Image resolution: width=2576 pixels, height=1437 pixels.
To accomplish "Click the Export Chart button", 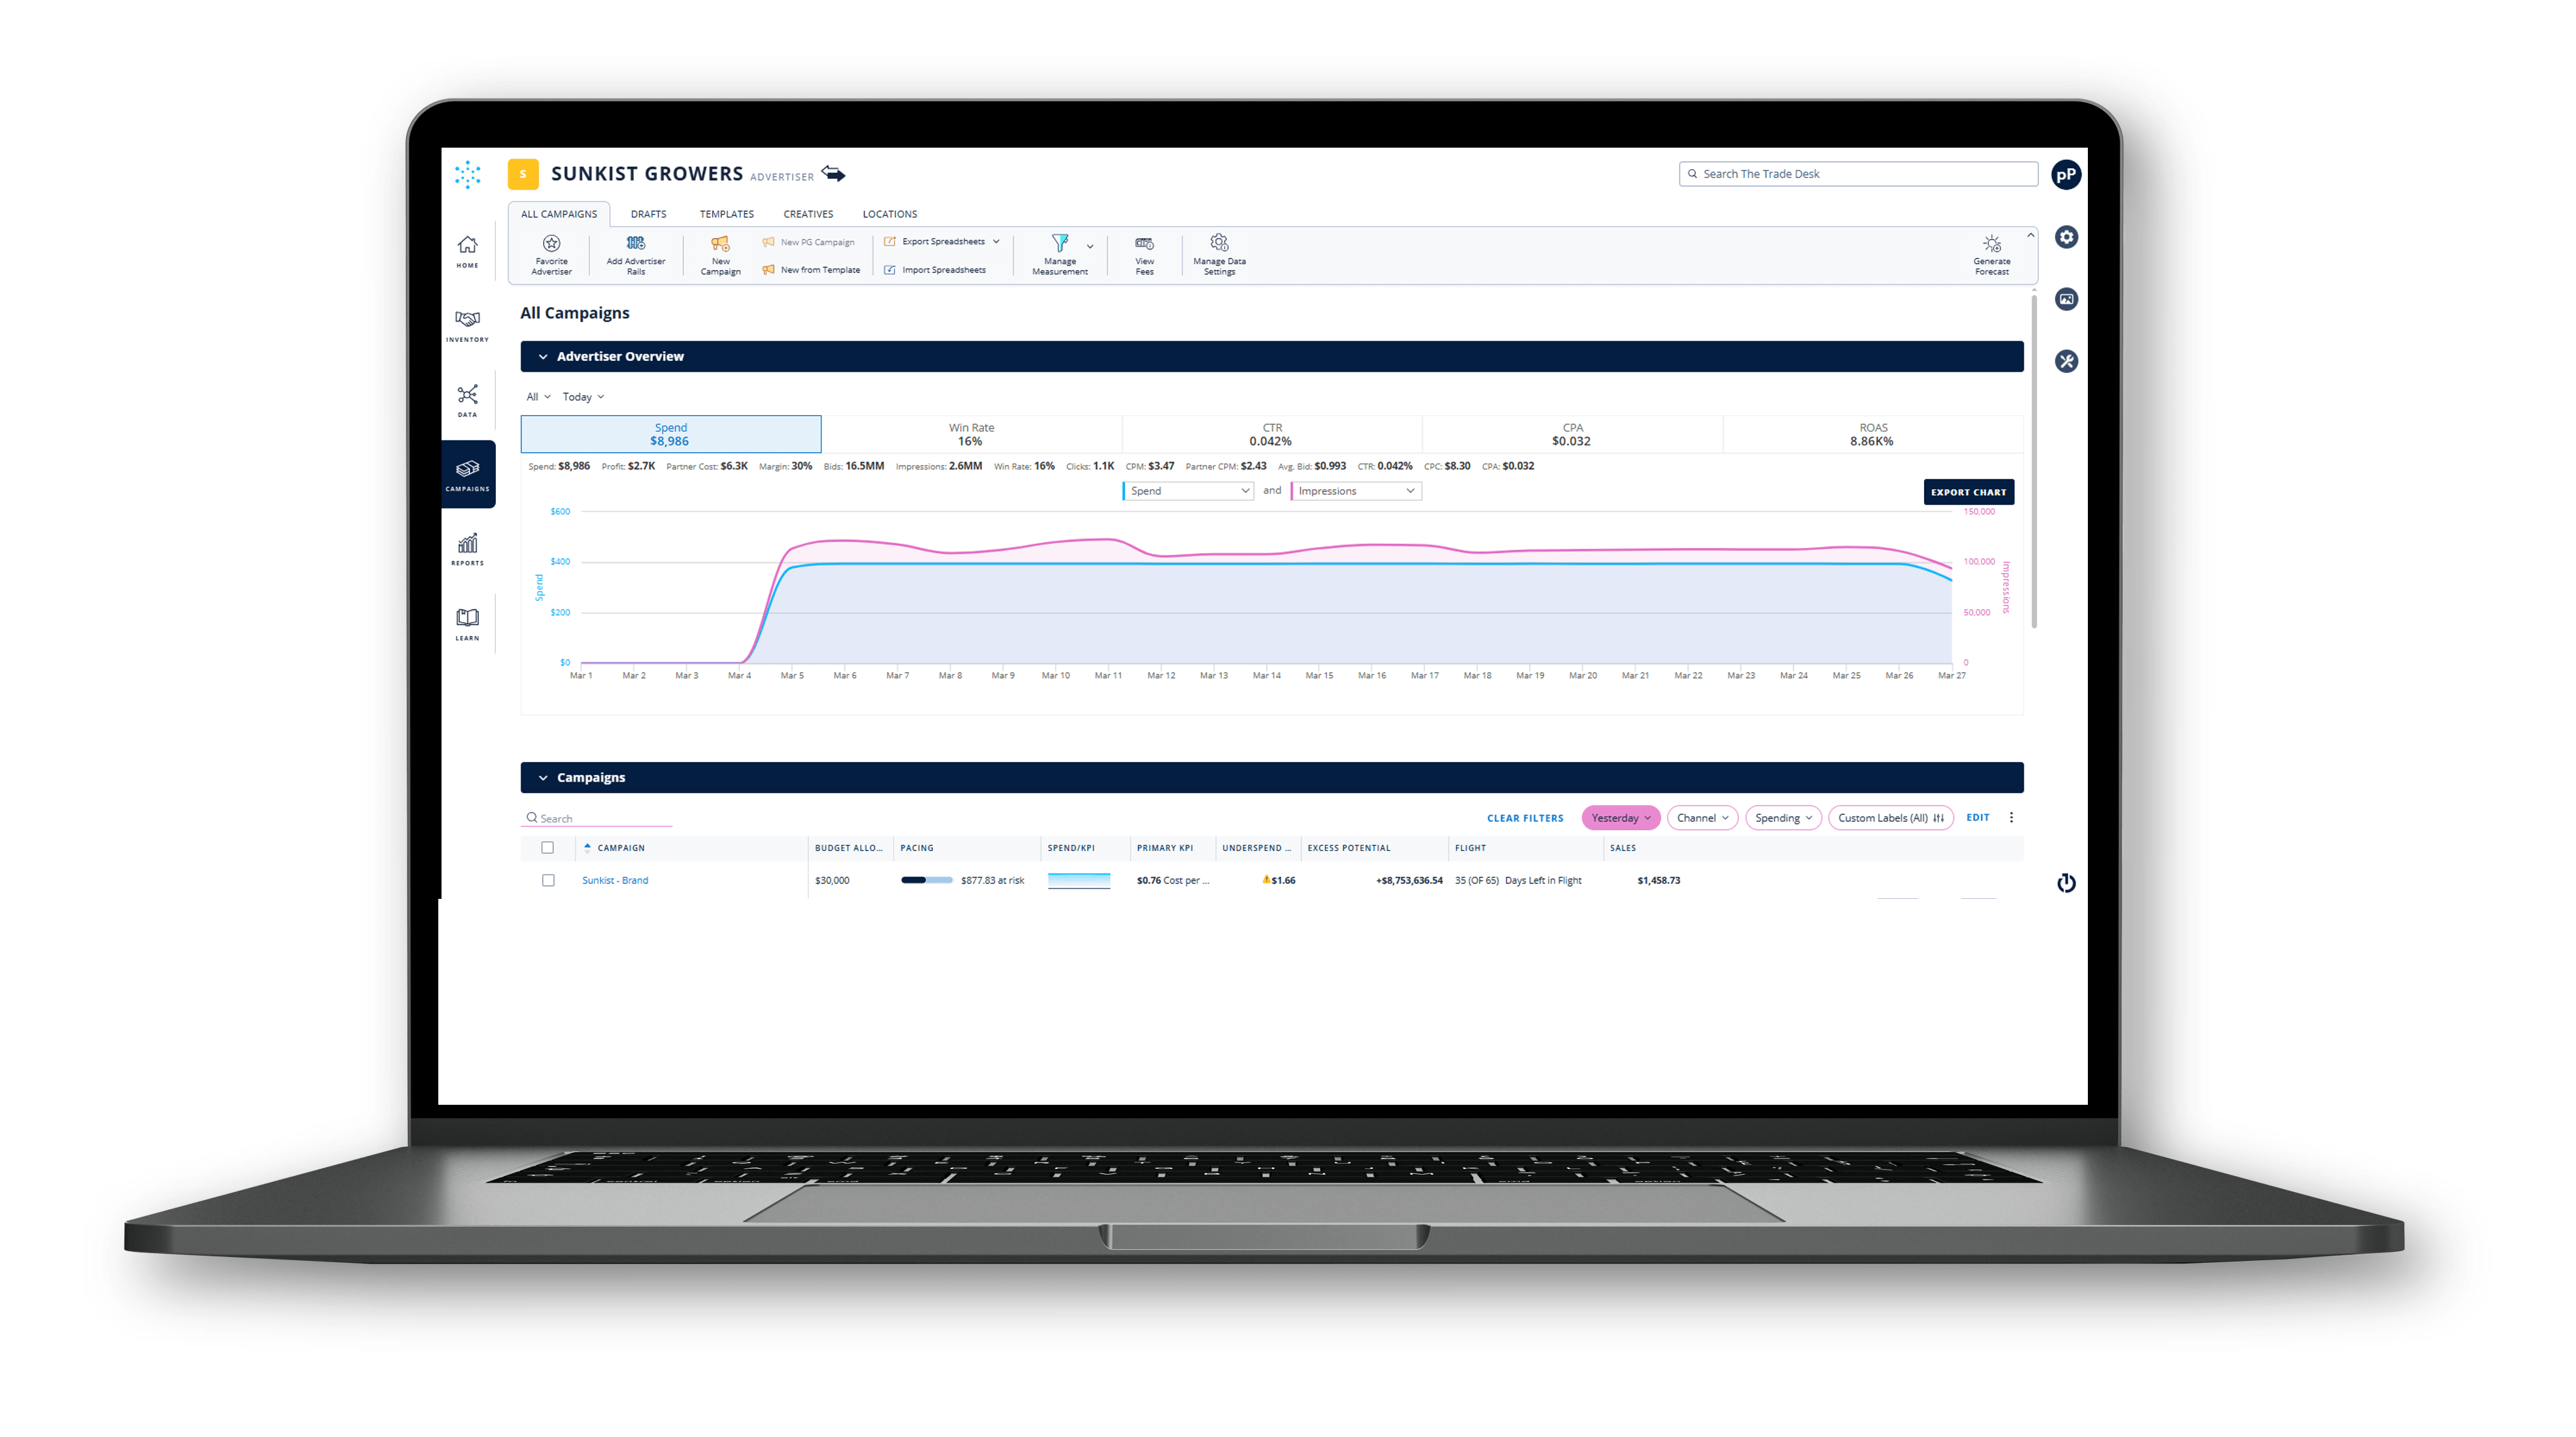I will pos(1968,492).
